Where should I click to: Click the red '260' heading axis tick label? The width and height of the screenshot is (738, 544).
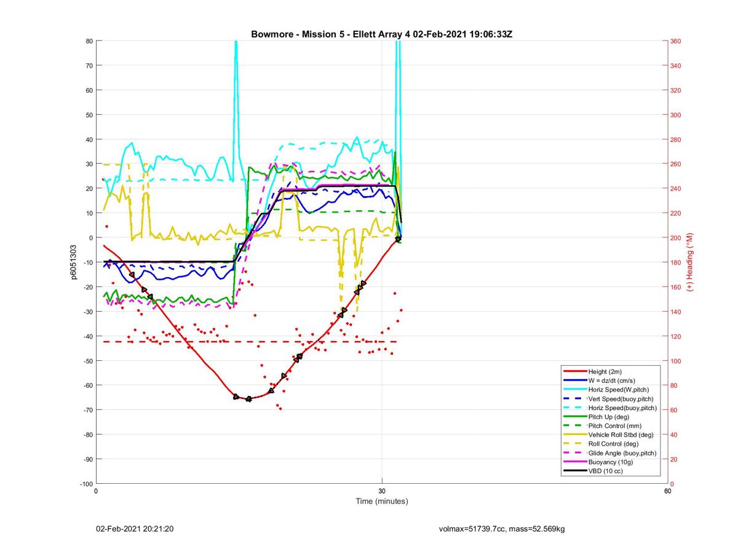tap(676, 164)
